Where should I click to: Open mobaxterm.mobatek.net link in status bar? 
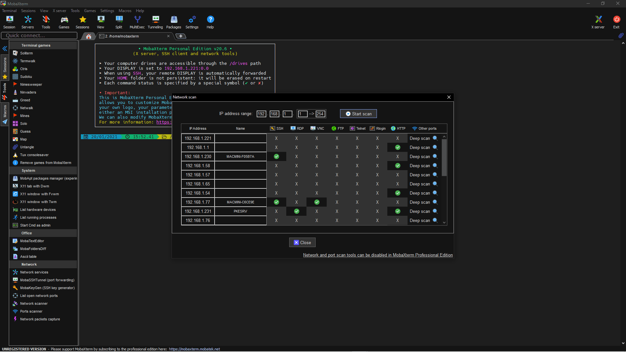194,349
